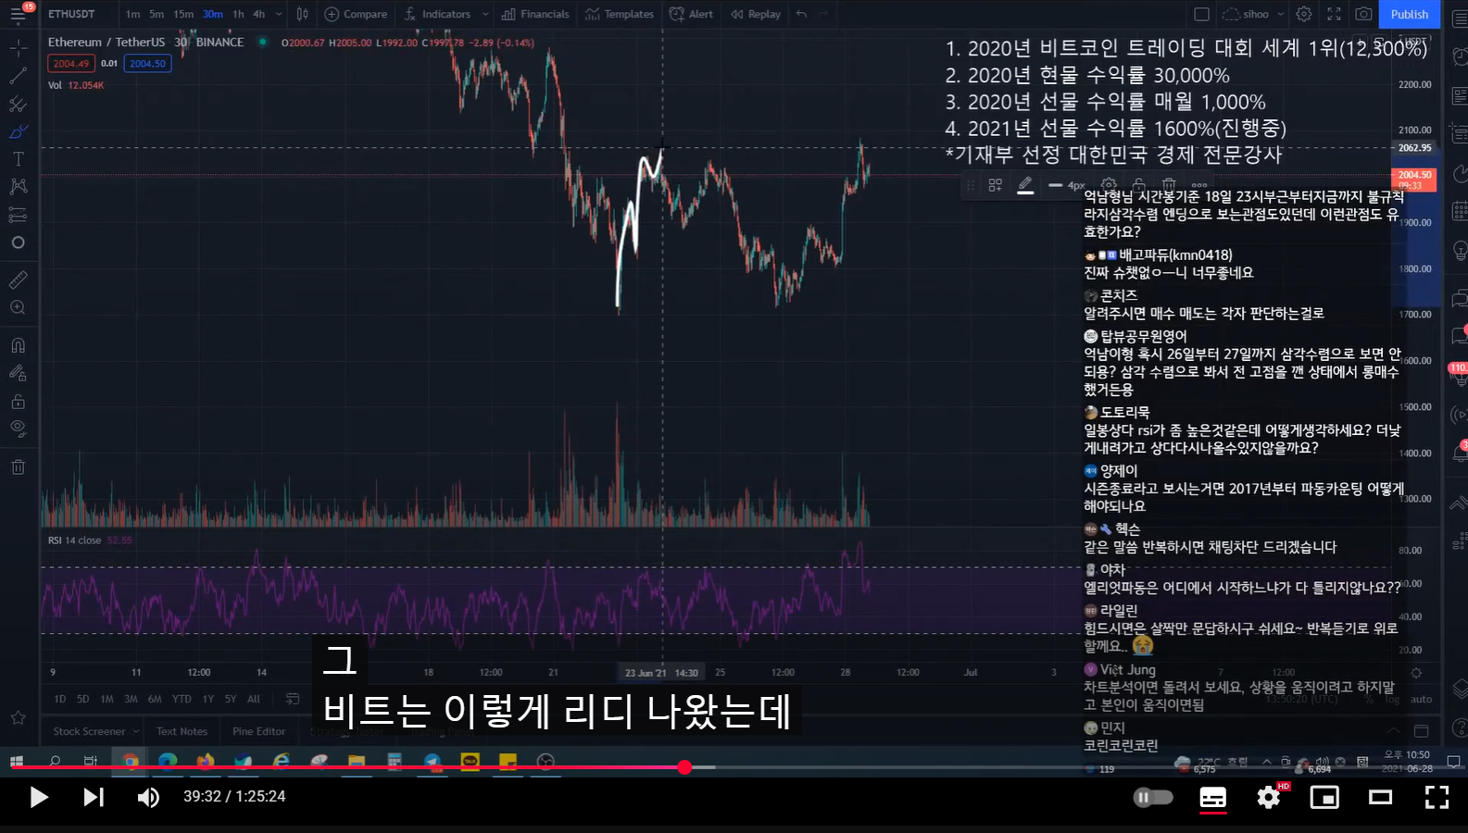1468x833 pixels.
Task: Switch to the 1m timeframe
Action: (x=133, y=14)
